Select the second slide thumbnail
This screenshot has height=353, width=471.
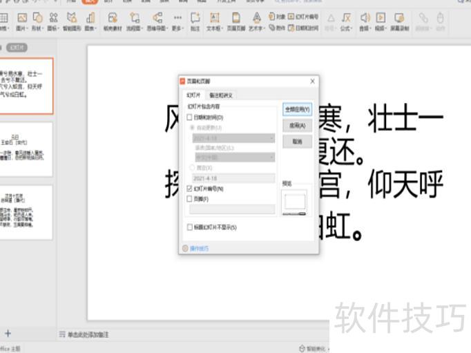coord(28,148)
